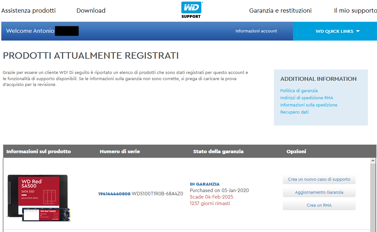The height and width of the screenshot is (232, 377).
Task: Click the ADDITIONAL INFORMATION heading
Action: 318,79
